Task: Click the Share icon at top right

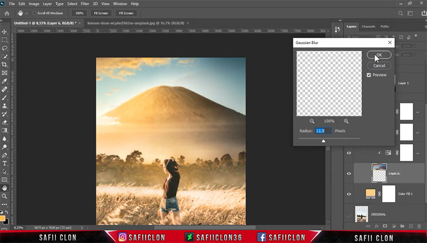Action: 424,13
